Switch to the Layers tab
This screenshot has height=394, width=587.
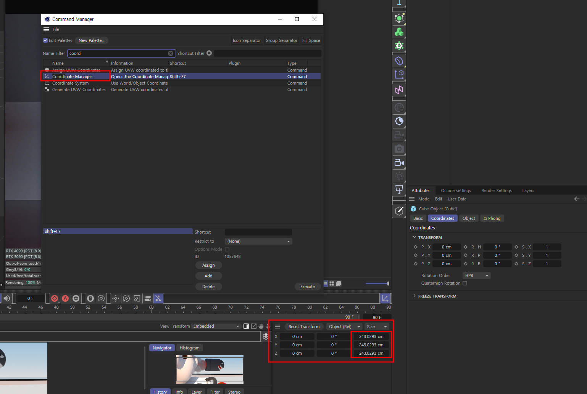[x=528, y=191]
